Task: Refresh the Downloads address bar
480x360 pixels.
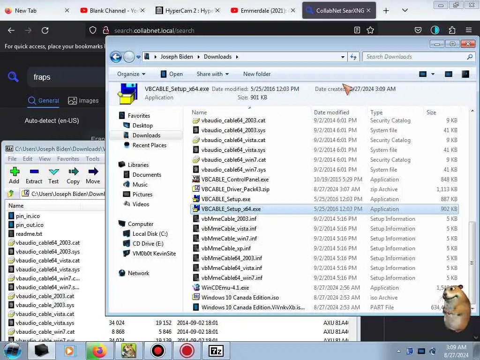Action: (x=353, y=57)
